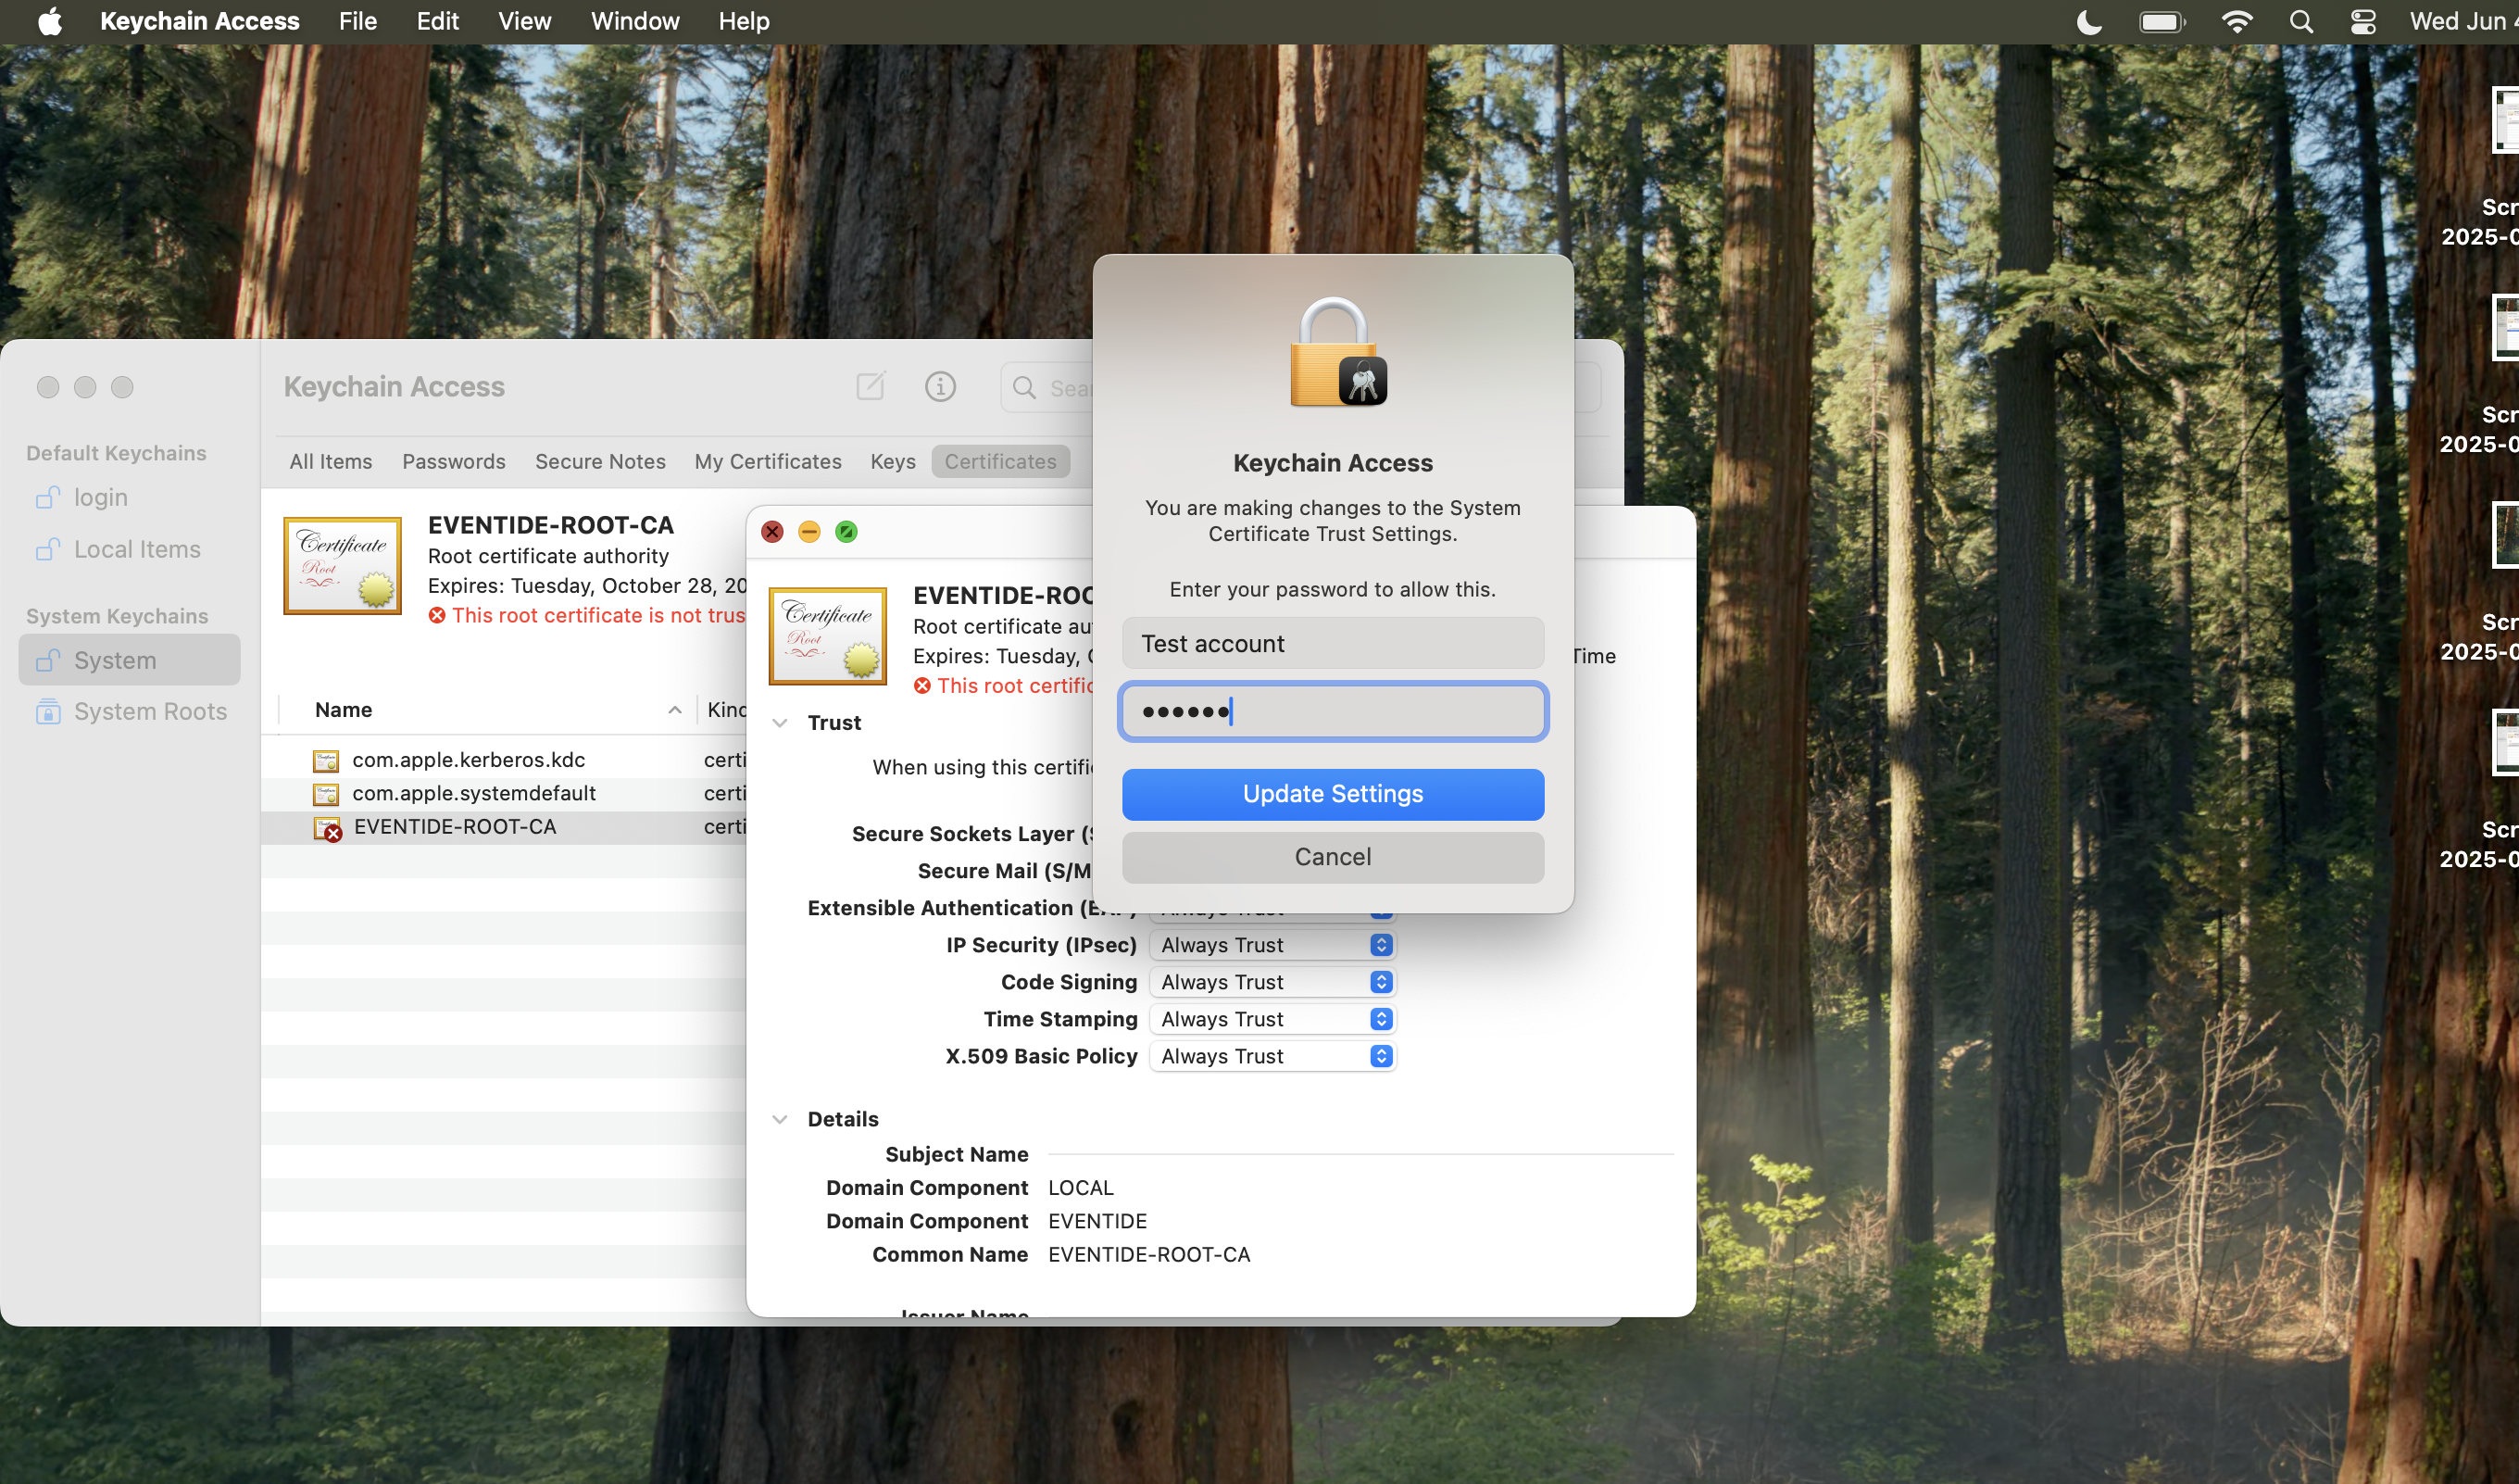The image size is (2519, 1484).
Task: Click the Wi-Fi status icon
Action: click(x=2237, y=21)
